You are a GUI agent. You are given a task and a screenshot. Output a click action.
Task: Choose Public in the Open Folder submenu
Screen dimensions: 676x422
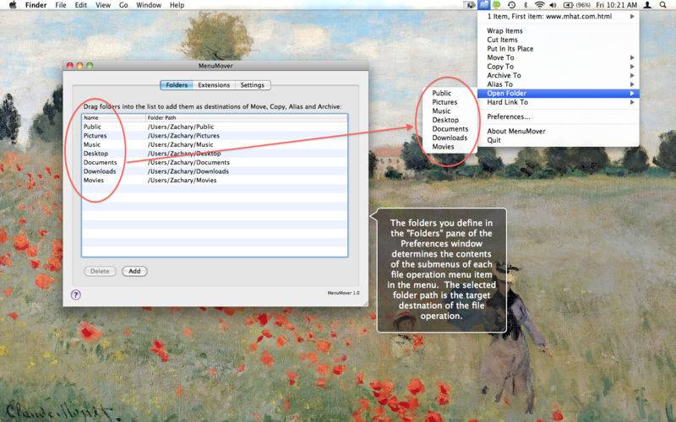pos(442,93)
